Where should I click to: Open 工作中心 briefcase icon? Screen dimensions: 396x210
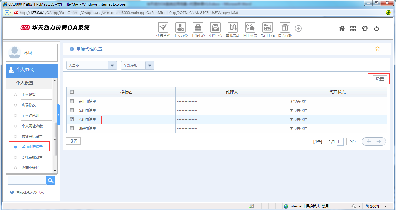pos(198,28)
